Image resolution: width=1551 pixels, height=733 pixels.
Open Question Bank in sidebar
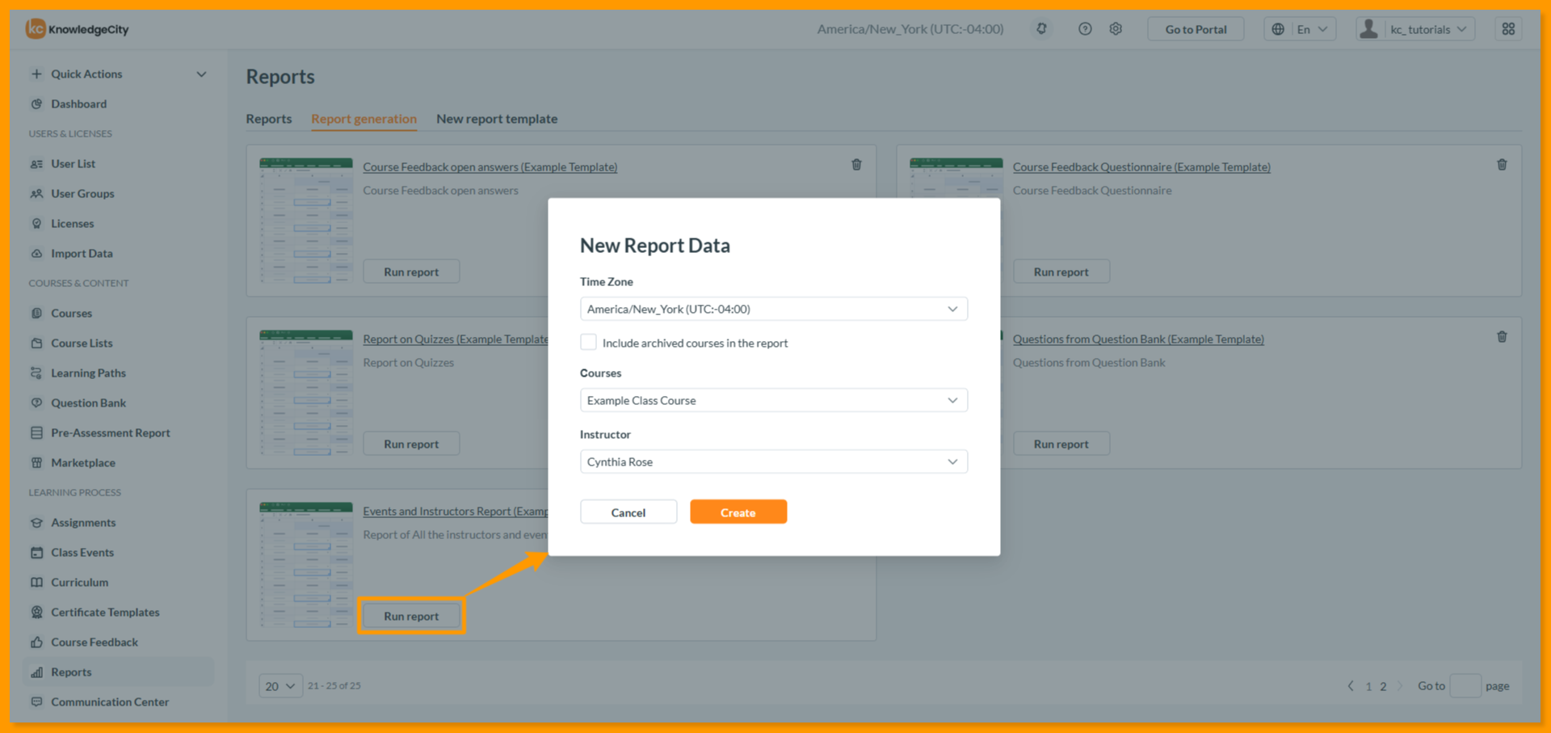coord(88,402)
